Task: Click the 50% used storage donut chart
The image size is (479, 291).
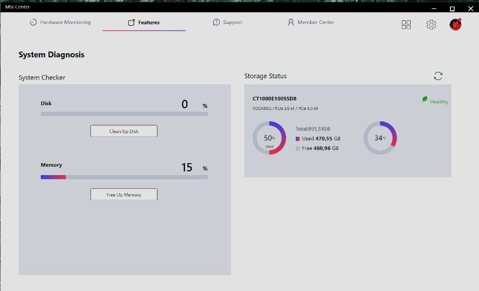Action: coord(269,138)
